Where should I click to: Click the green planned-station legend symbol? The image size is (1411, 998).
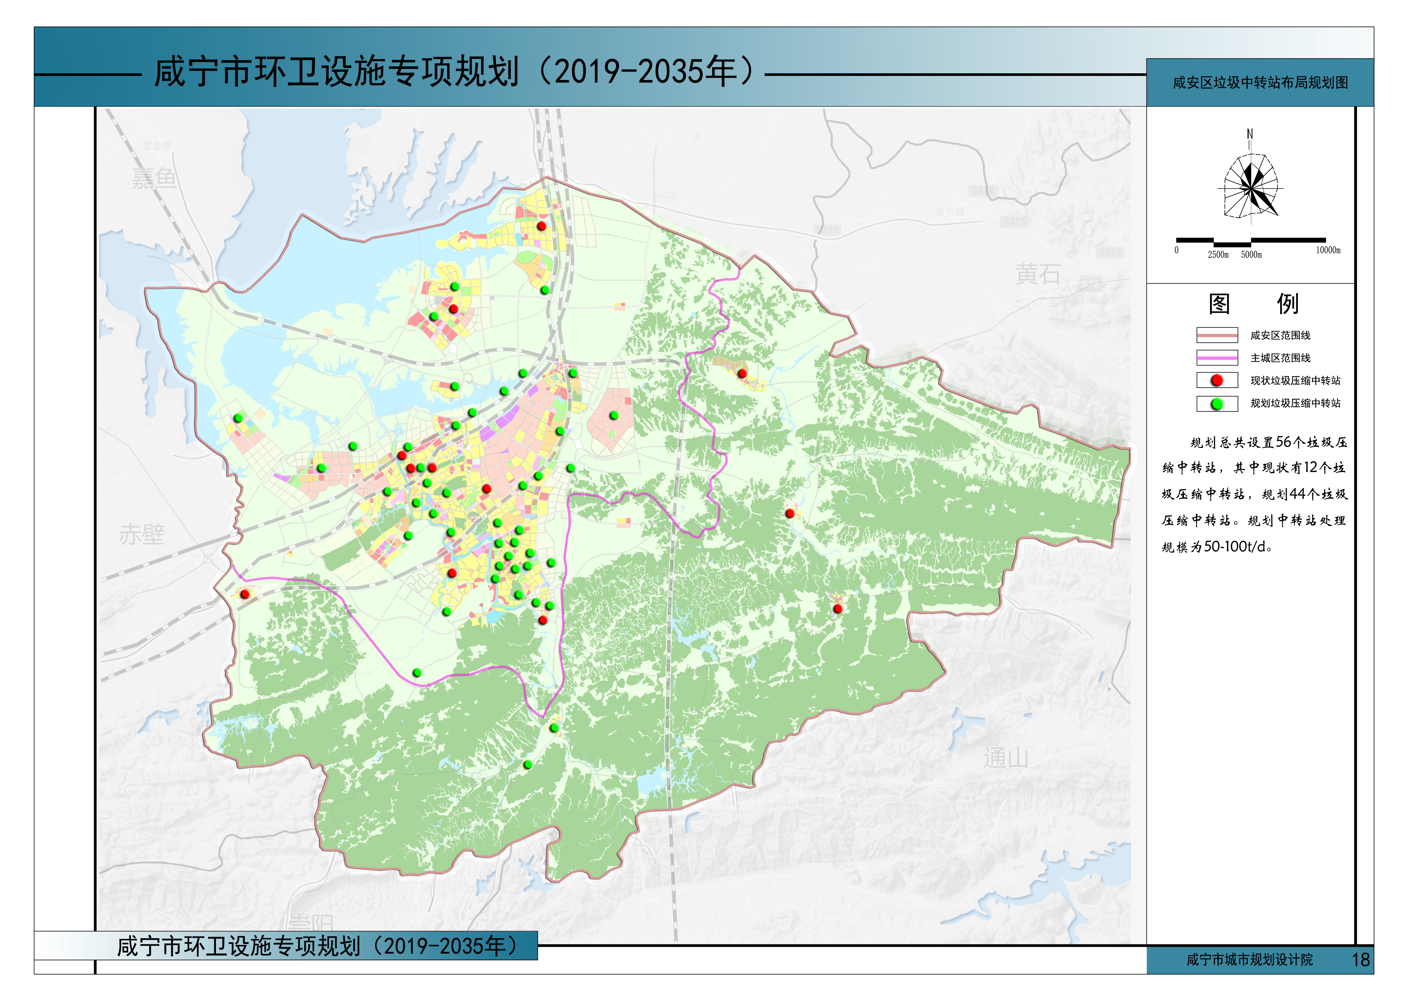click(1217, 404)
